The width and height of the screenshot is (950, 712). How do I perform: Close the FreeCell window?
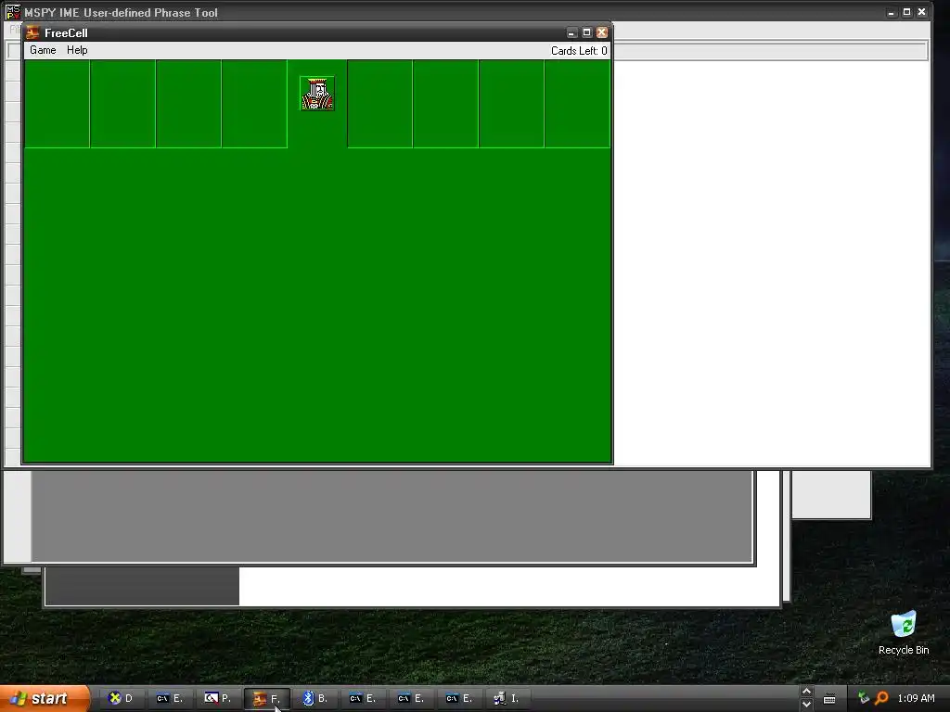601,32
